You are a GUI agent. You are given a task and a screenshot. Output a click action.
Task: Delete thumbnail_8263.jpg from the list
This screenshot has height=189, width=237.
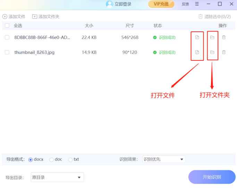pos(224,52)
